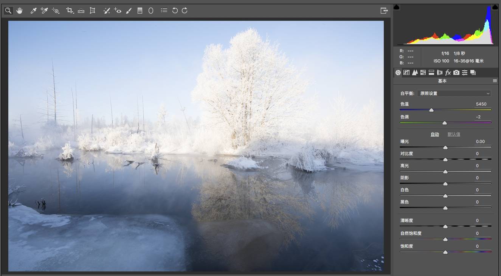501x276 pixels.
Task: Click the 自然饱和度 slider handle
Action: [445, 239]
